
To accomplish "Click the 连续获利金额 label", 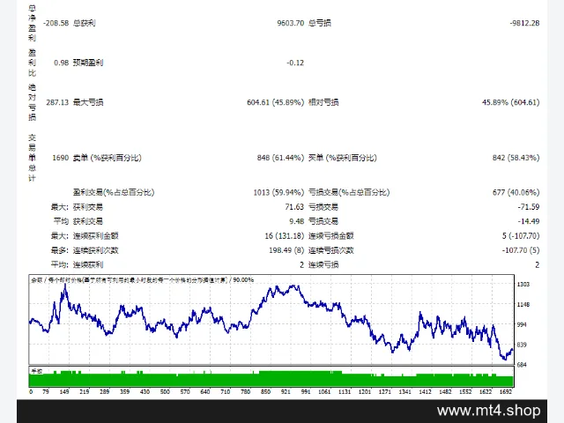I will [x=96, y=236].
